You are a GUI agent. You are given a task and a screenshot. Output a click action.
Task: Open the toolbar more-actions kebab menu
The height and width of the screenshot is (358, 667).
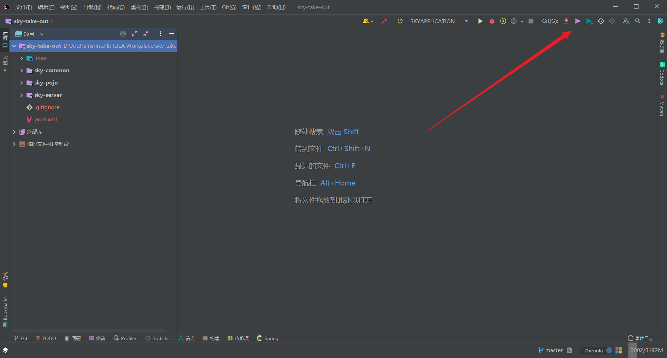(649, 21)
